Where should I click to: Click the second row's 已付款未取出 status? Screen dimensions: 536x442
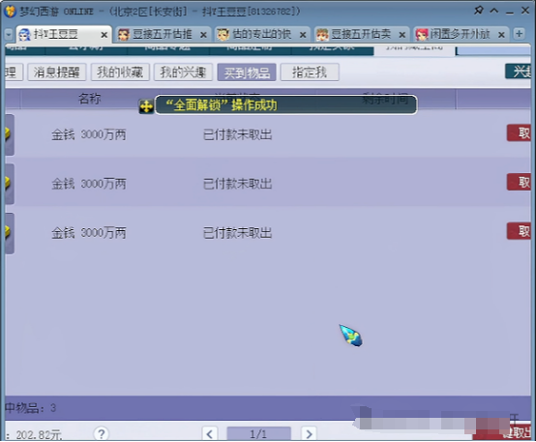click(x=237, y=184)
